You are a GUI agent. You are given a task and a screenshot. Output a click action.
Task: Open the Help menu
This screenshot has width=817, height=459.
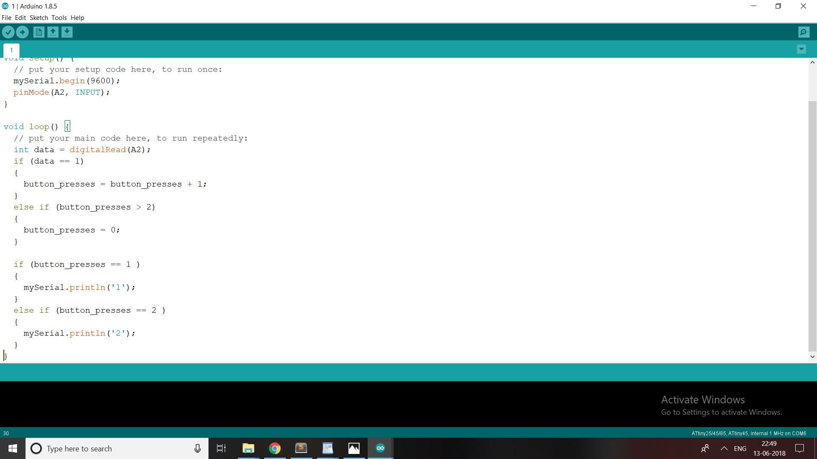point(77,18)
